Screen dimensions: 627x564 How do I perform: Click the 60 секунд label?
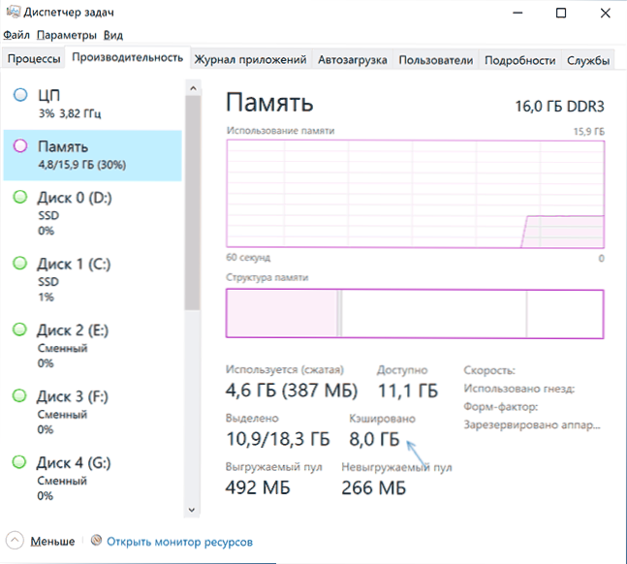tap(248, 257)
